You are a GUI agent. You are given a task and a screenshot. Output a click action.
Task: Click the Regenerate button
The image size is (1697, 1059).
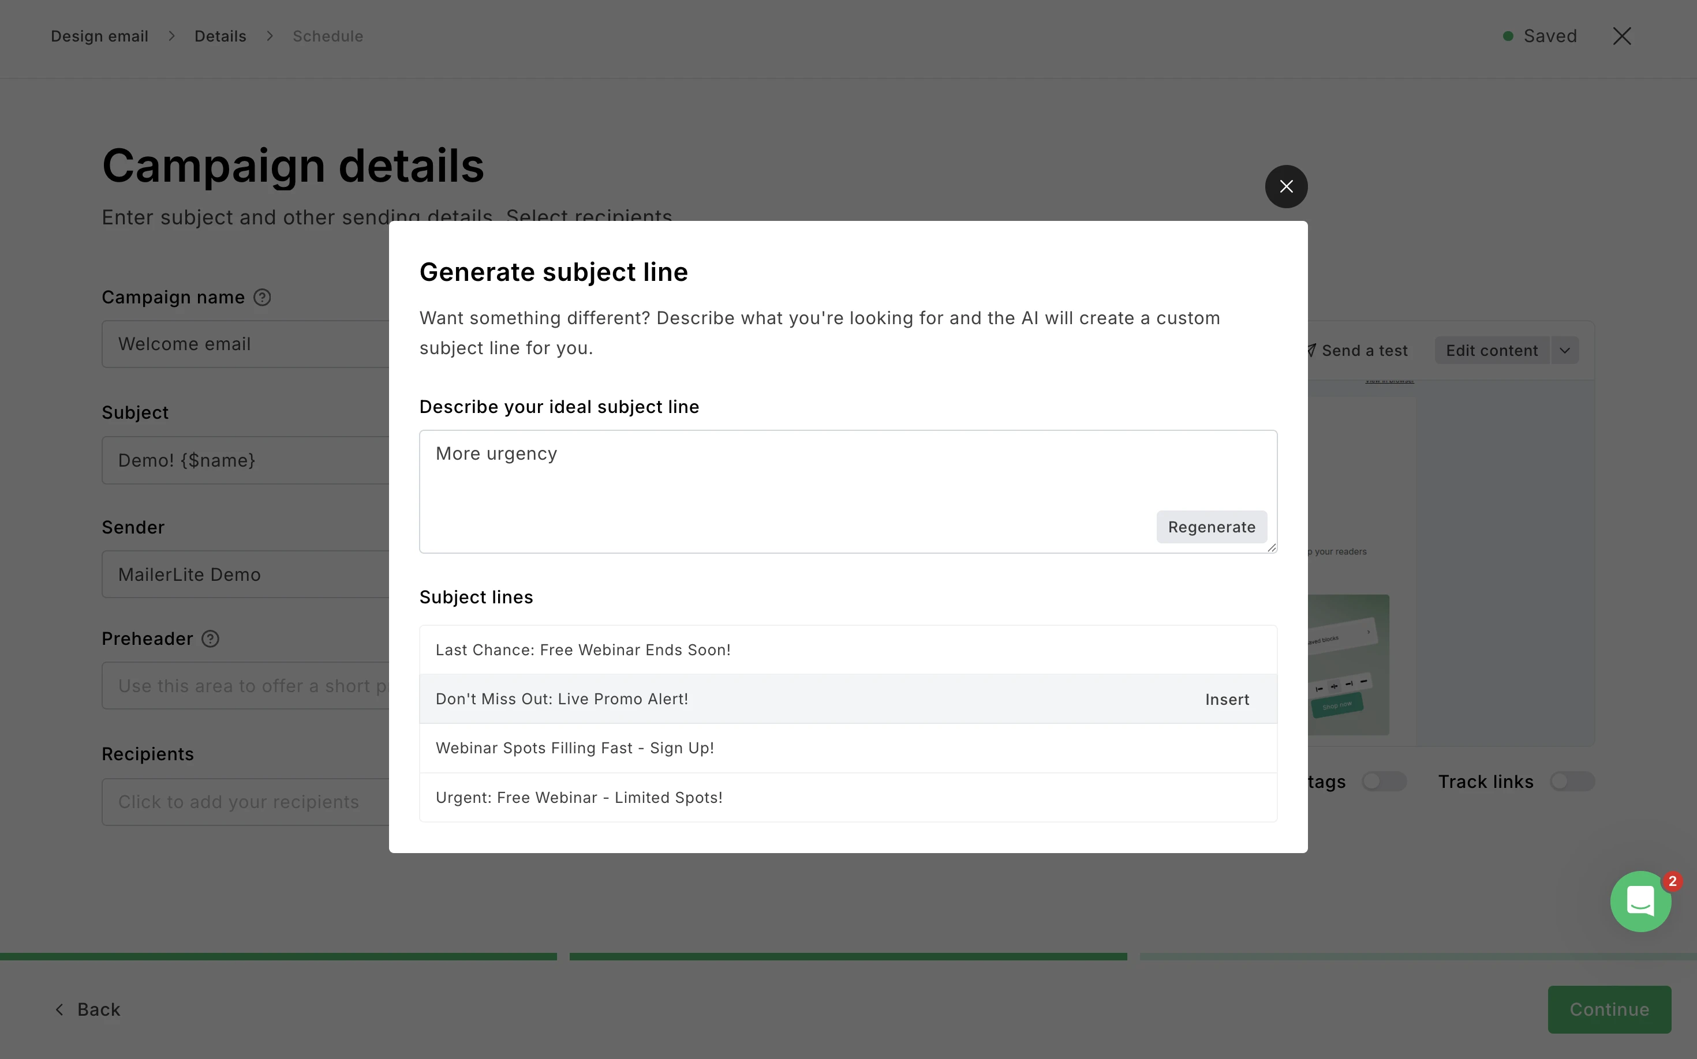pyautogui.click(x=1211, y=527)
